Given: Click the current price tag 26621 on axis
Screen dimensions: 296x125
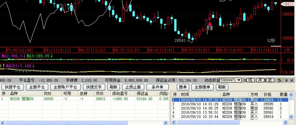Looking at the screenshot, I should (288, 4).
